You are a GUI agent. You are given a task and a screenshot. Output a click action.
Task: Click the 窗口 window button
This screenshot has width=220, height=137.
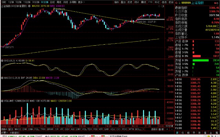coord(11,129)
